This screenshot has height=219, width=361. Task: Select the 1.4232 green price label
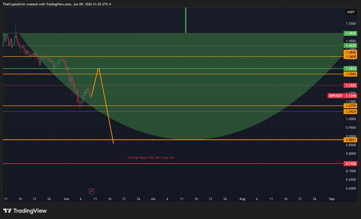[x=350, y=45]
